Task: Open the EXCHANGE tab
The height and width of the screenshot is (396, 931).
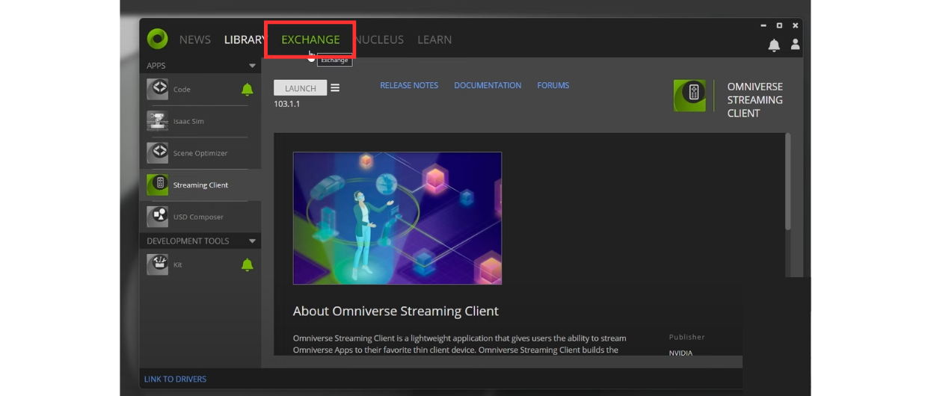Action: tap(310, 40)
